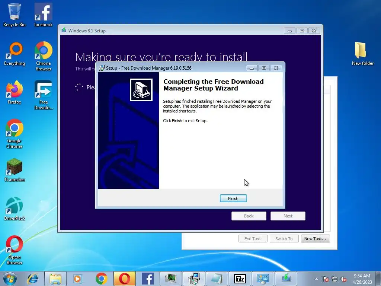Click Switch To in Task Manager window

(x=284, y=239)
